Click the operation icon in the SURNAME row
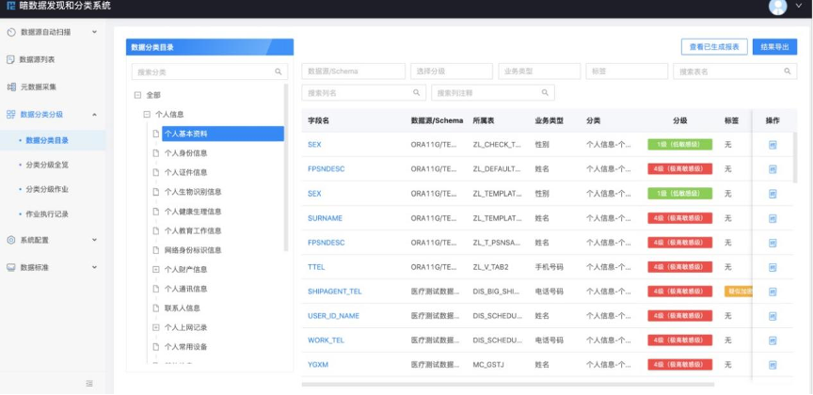813x395 pixels. 773,218
